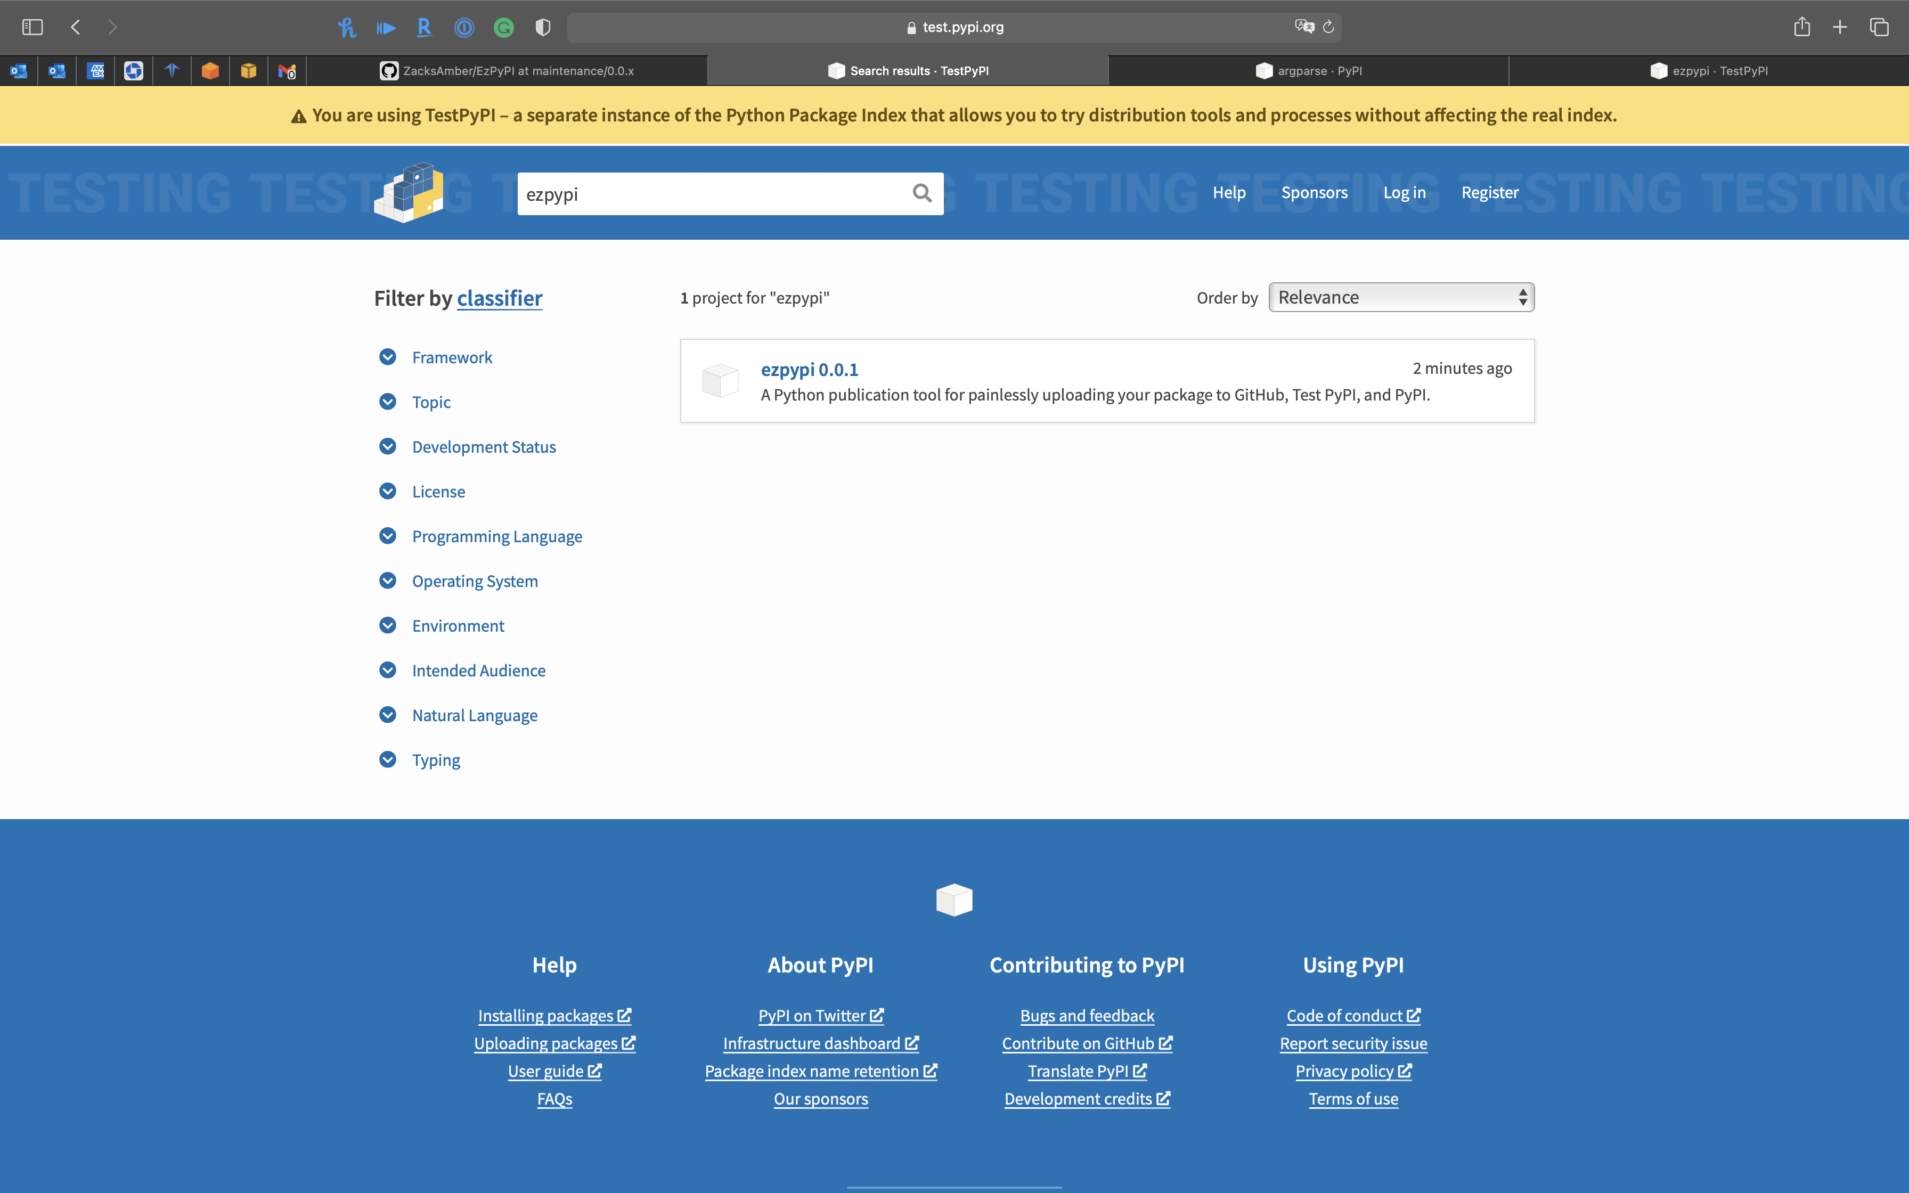
Task: Click the Gmail pinned tab icon
Action: pyautogui.click(x=287, y=71)
